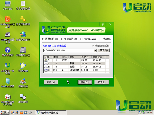Select the 还原分区 radio button

click(x=43, y=39)
